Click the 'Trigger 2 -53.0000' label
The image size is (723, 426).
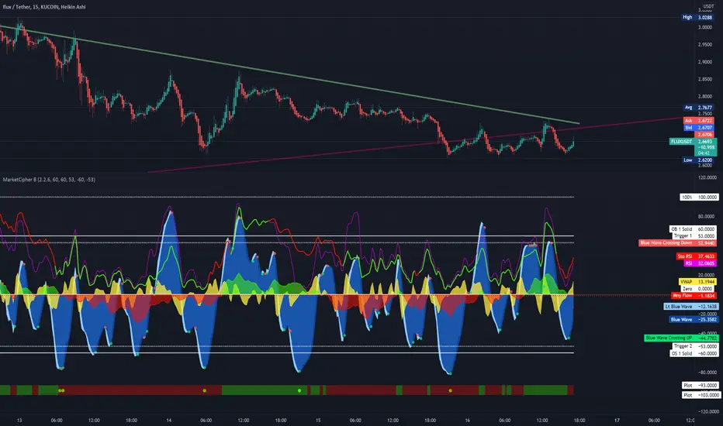[695, 346]
